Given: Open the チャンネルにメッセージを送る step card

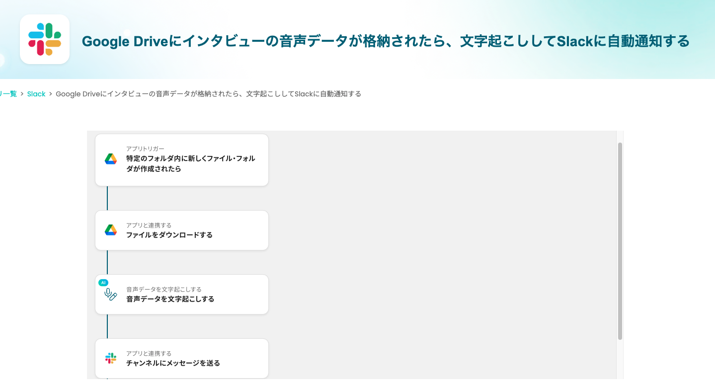Looking at the screenshot, I should [181, 358].
